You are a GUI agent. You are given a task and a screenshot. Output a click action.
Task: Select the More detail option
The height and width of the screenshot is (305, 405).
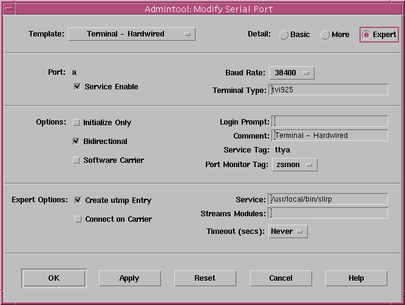point(325,35)
